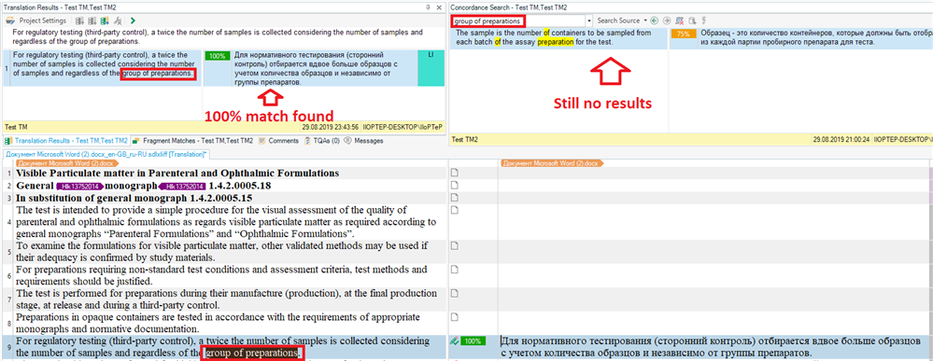Open Project Settings in Translation Results toolbar
The width and height of the screenshot is (933, 361).
[35, 21]
